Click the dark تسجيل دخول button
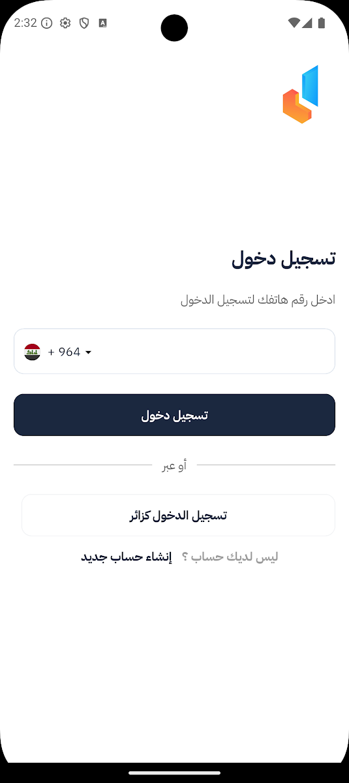This screenshot has width=349, height=783. [174, 415]
